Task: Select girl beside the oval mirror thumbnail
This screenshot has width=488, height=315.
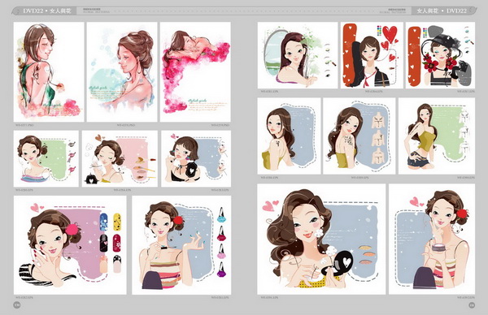Action: tap(298, 55)
